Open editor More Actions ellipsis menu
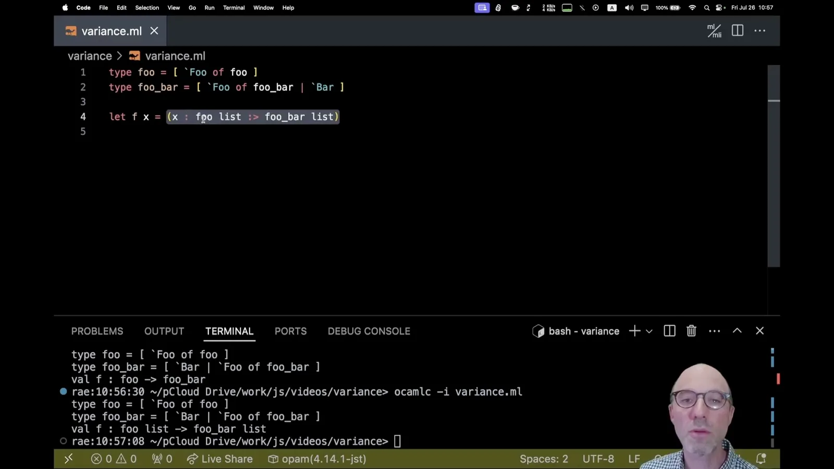The width and height of the screenshot is (834, 469). (760, 31)
